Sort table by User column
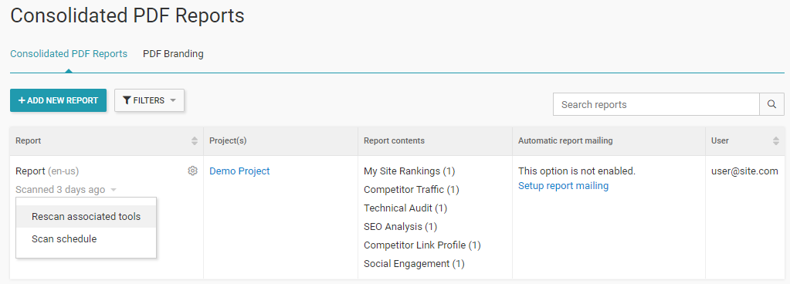Image resolution: width=790 pixels, height=284 pixels. (776, 141)
